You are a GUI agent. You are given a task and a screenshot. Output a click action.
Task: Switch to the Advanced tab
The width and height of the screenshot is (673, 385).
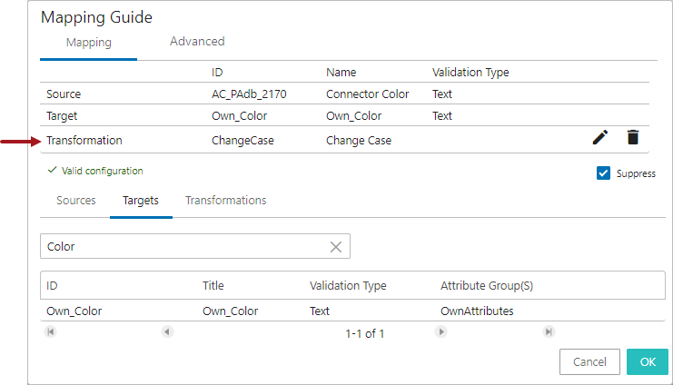point(197,42)
